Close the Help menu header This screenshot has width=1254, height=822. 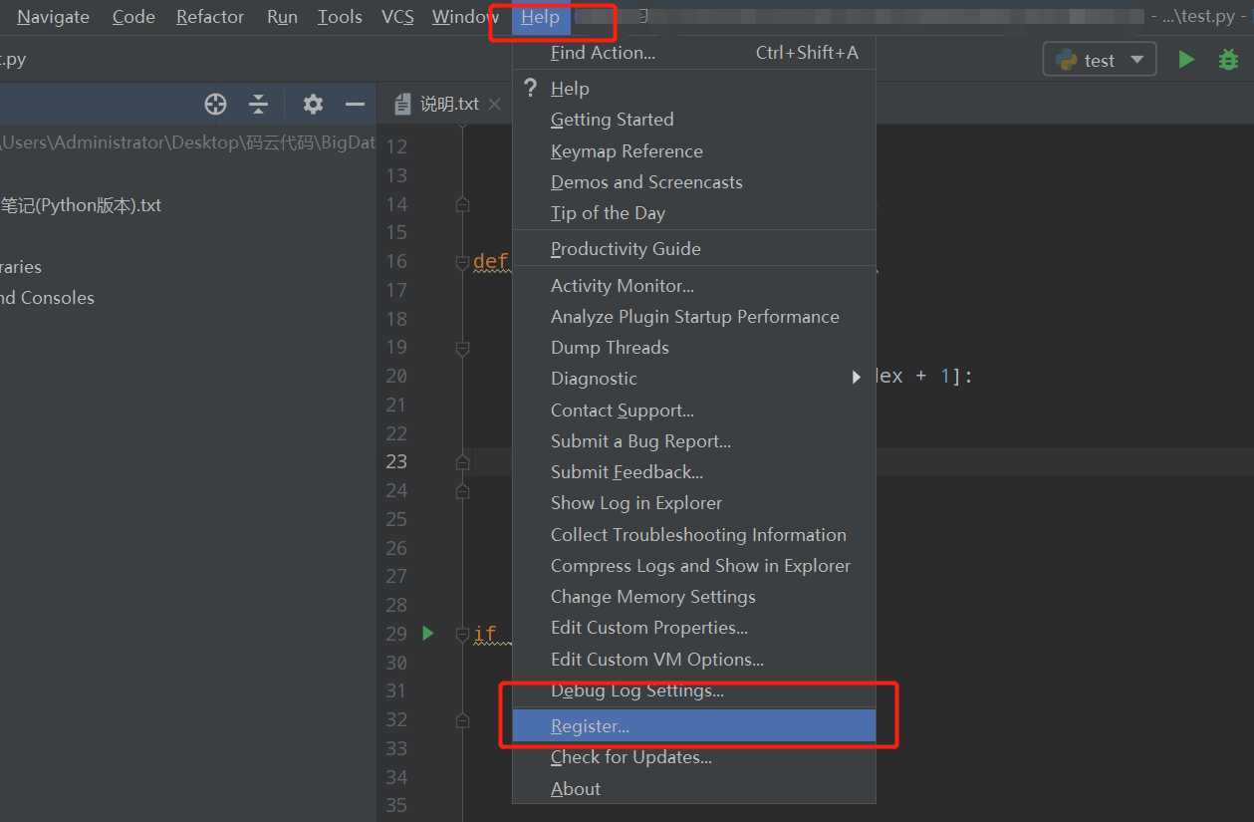541,17
